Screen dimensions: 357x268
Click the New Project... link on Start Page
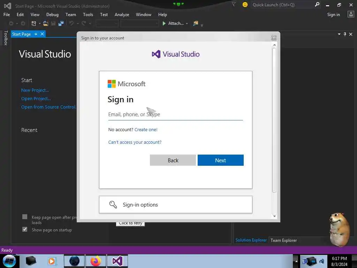(x=35, y=90)
